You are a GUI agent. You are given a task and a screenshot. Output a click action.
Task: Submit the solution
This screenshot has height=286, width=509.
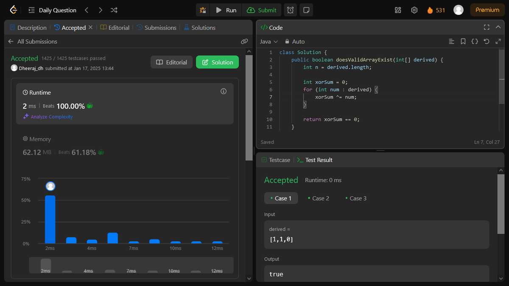(x=262, y=10)
